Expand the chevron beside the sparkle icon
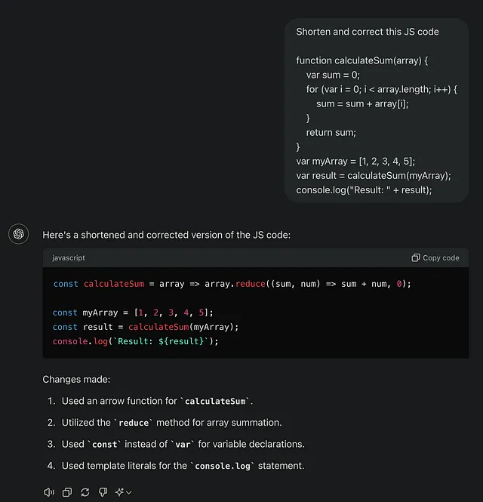 pos(128,493)
